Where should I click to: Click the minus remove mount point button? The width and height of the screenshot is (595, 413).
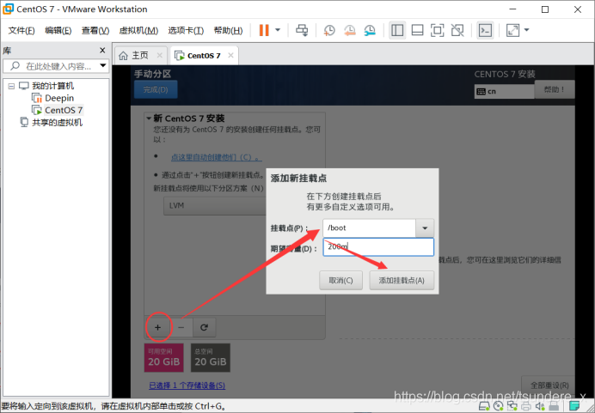pos(181,327)
